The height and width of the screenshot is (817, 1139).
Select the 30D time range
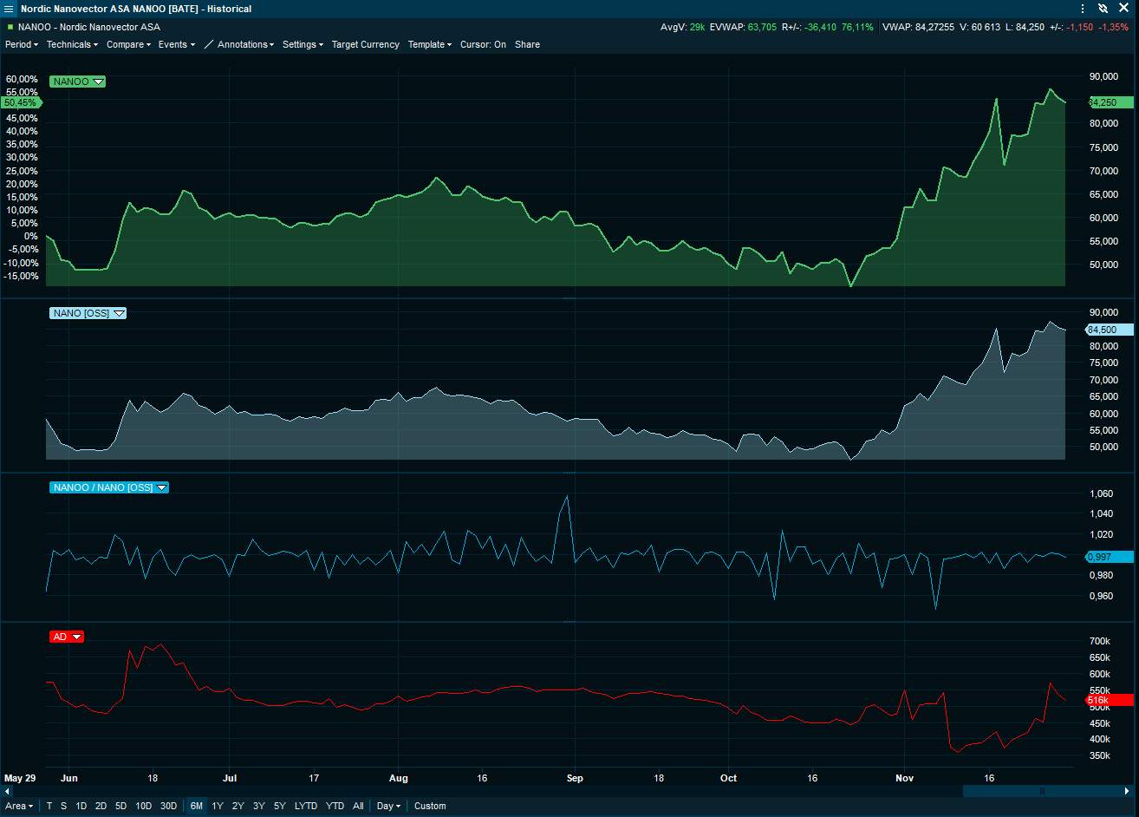pos(168,806)
